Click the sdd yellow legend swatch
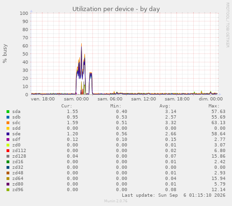Viewport: 232px width, 206px height. pos(8,128)
